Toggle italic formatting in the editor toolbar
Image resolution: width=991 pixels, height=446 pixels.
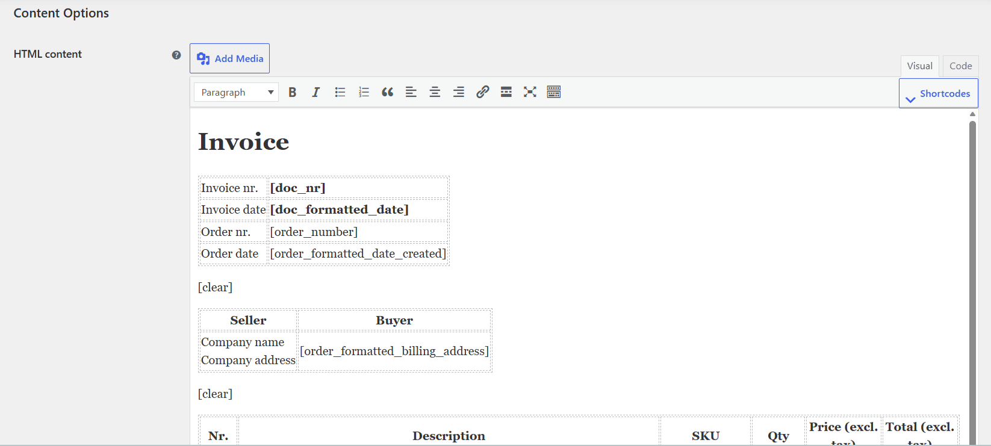click(x=315, y=92)
